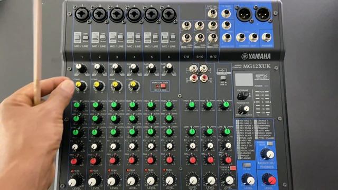Click the channel 1 yellow COMP knob
This screenshot has height=190, width=338.
(x=81, y=85)
